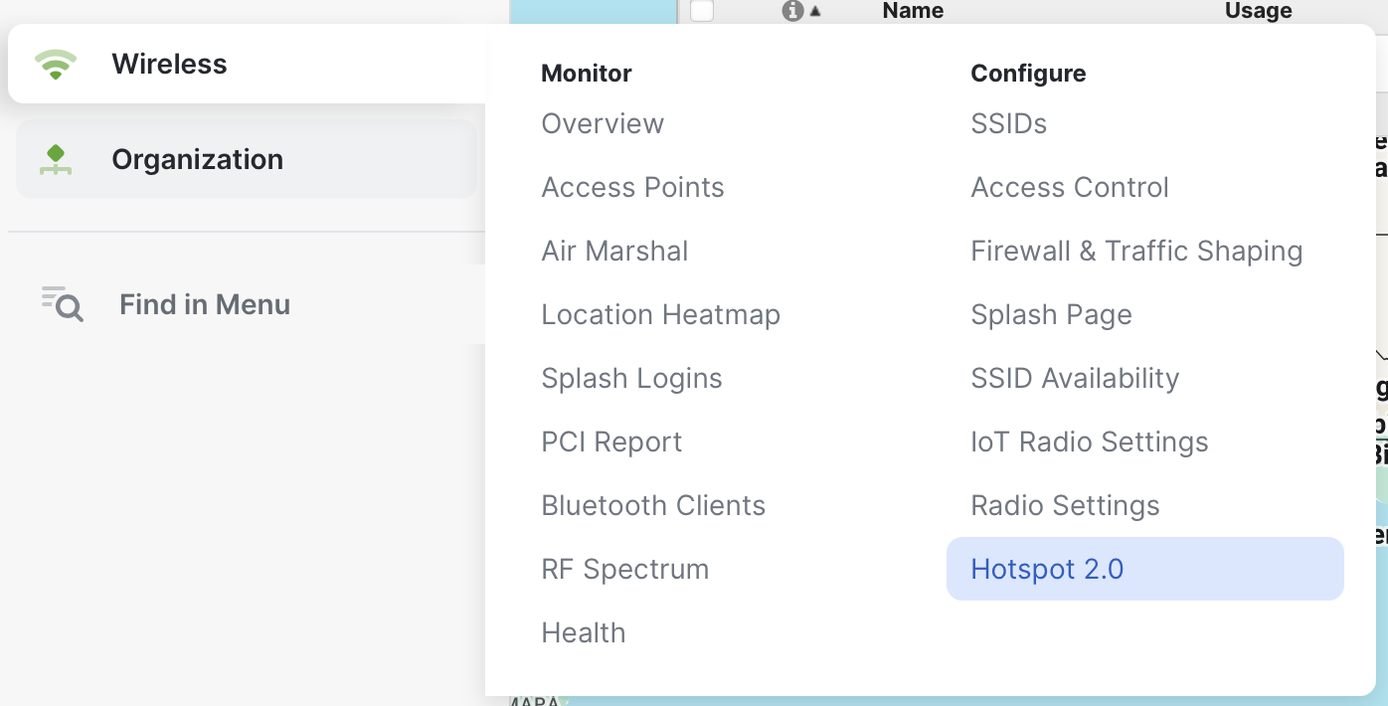
Task: Sort table by Usage column header
Action: (x=1258, y=11)
